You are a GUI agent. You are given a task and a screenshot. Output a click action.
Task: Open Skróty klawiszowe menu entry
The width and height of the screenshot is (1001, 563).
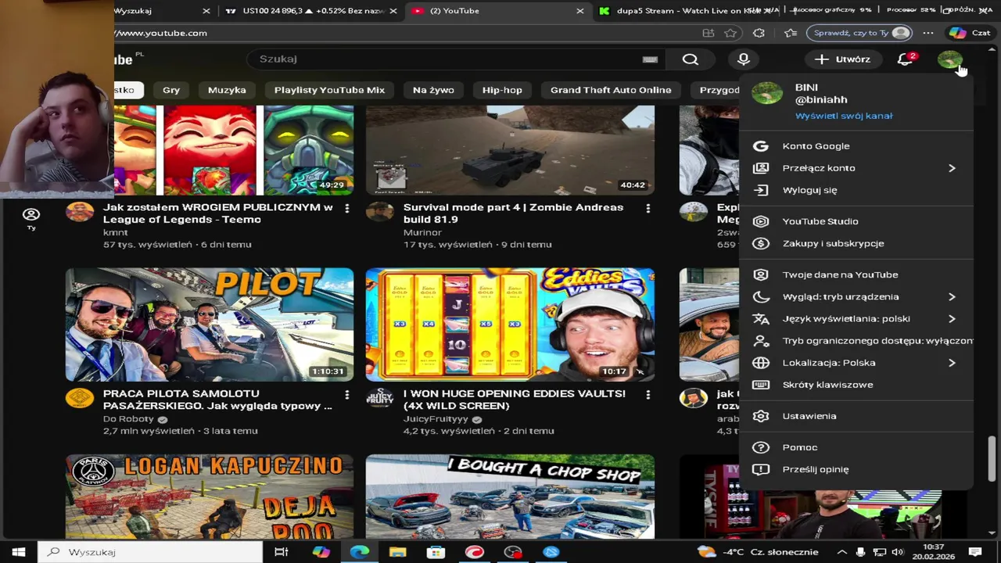point(856,385)
